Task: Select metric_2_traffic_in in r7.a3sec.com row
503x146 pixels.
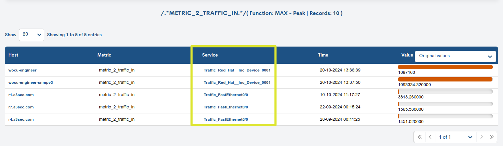Action: pyautogui.click(x=117, y=107)
